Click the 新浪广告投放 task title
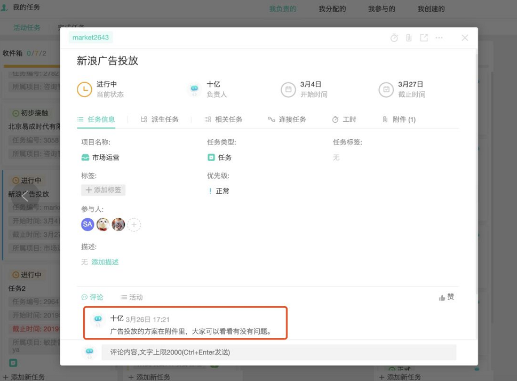The image size is (517, 381). click(107, 61)
